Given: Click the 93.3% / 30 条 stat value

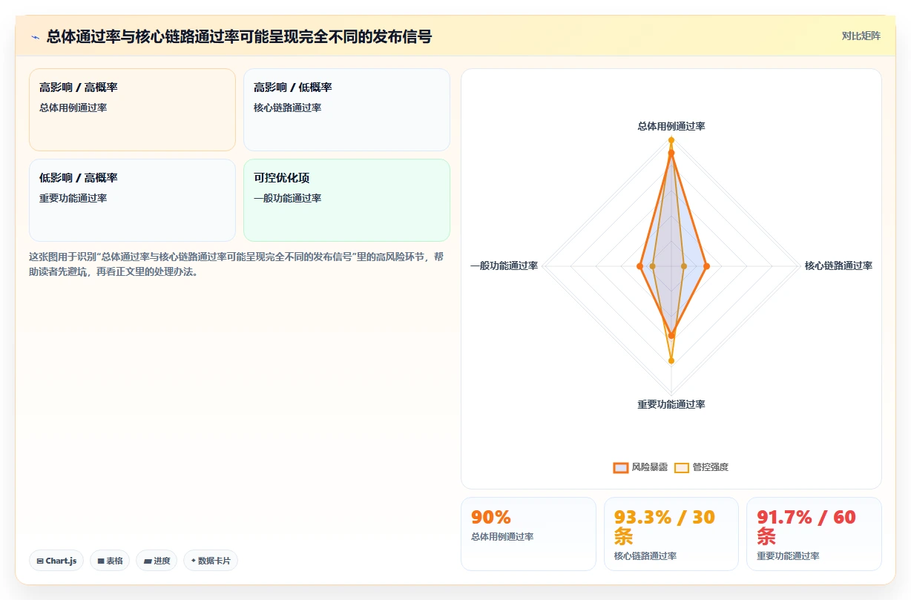Looking at the screenshot, I should [664, 527].
